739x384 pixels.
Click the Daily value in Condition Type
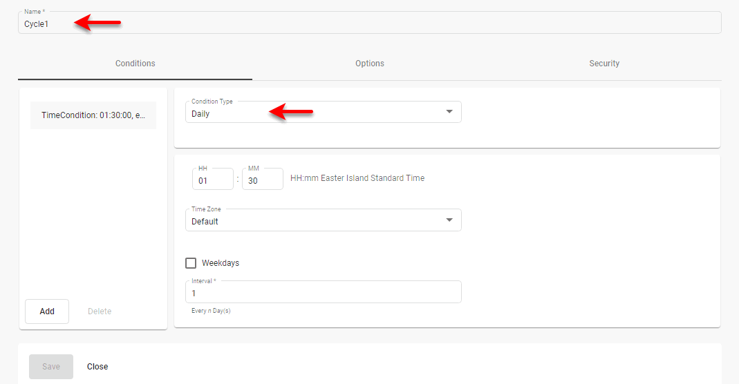pos(200,114)
